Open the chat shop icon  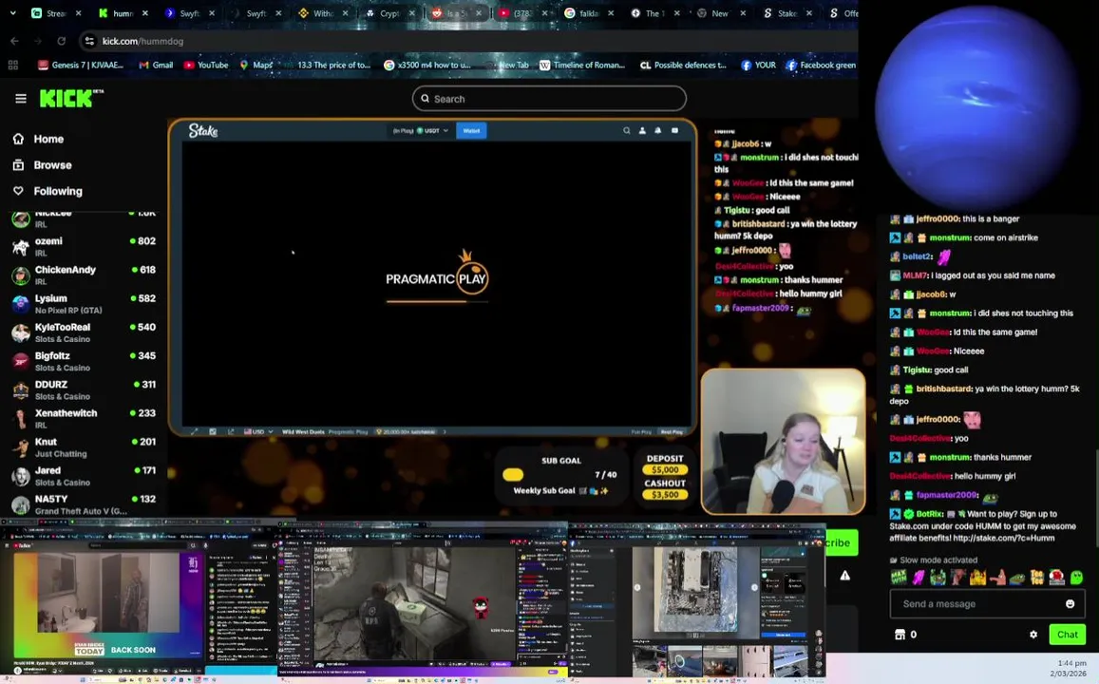[900, 635]
